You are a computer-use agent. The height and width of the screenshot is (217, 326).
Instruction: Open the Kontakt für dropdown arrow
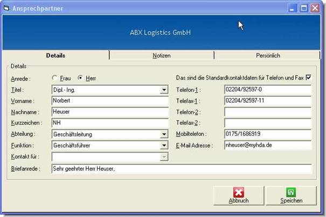tap(164, 157)
